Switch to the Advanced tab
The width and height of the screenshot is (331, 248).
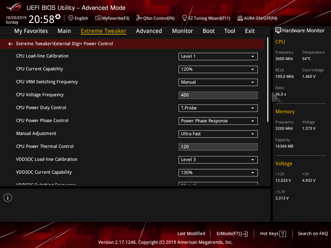click(149, 31)
